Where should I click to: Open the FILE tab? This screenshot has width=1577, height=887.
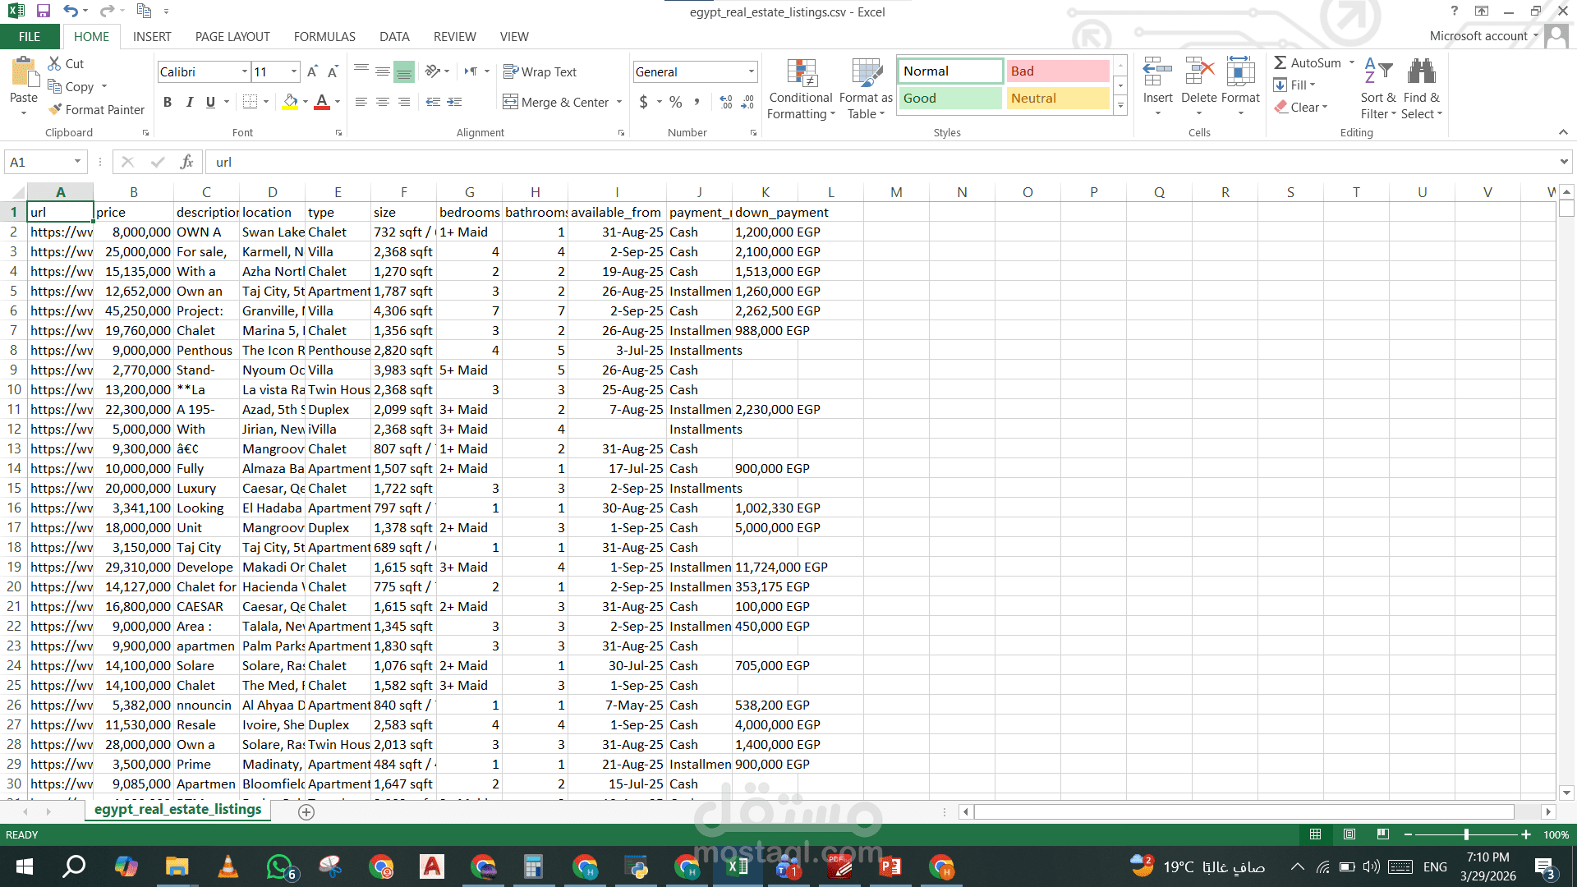pos(30,36)
